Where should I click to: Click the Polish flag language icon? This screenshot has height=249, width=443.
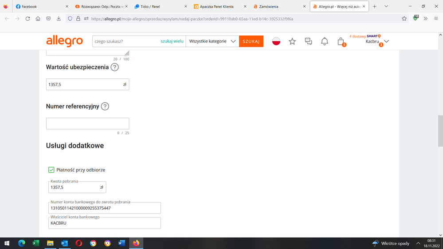click(276, 41)
